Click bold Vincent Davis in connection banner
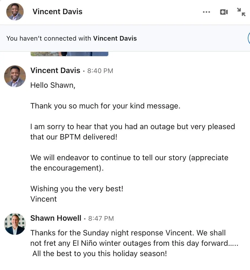Image resolution: width=250 pixels, height=270 pixels. tap(115, 38)
